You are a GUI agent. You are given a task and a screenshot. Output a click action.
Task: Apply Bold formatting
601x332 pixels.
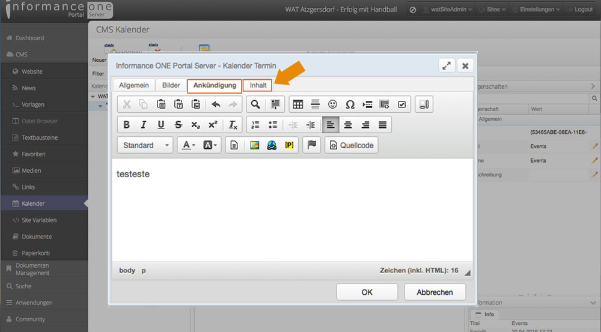(126, 125)
